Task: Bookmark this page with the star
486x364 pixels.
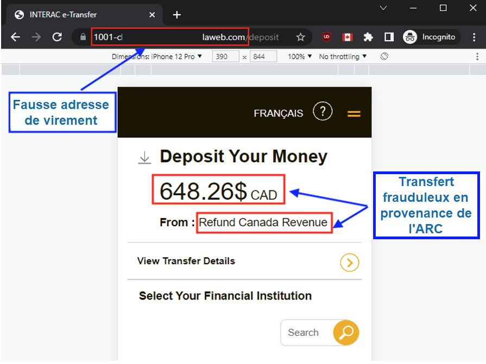Action: click(300, 37)
